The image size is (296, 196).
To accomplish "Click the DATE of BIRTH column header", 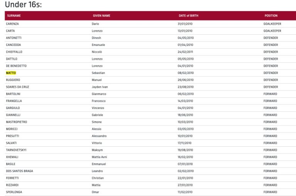I will click(188, 16).
